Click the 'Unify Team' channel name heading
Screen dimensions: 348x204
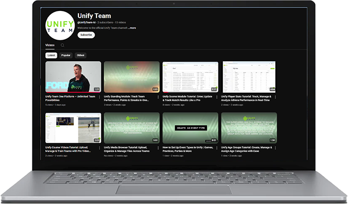point(94,16)
